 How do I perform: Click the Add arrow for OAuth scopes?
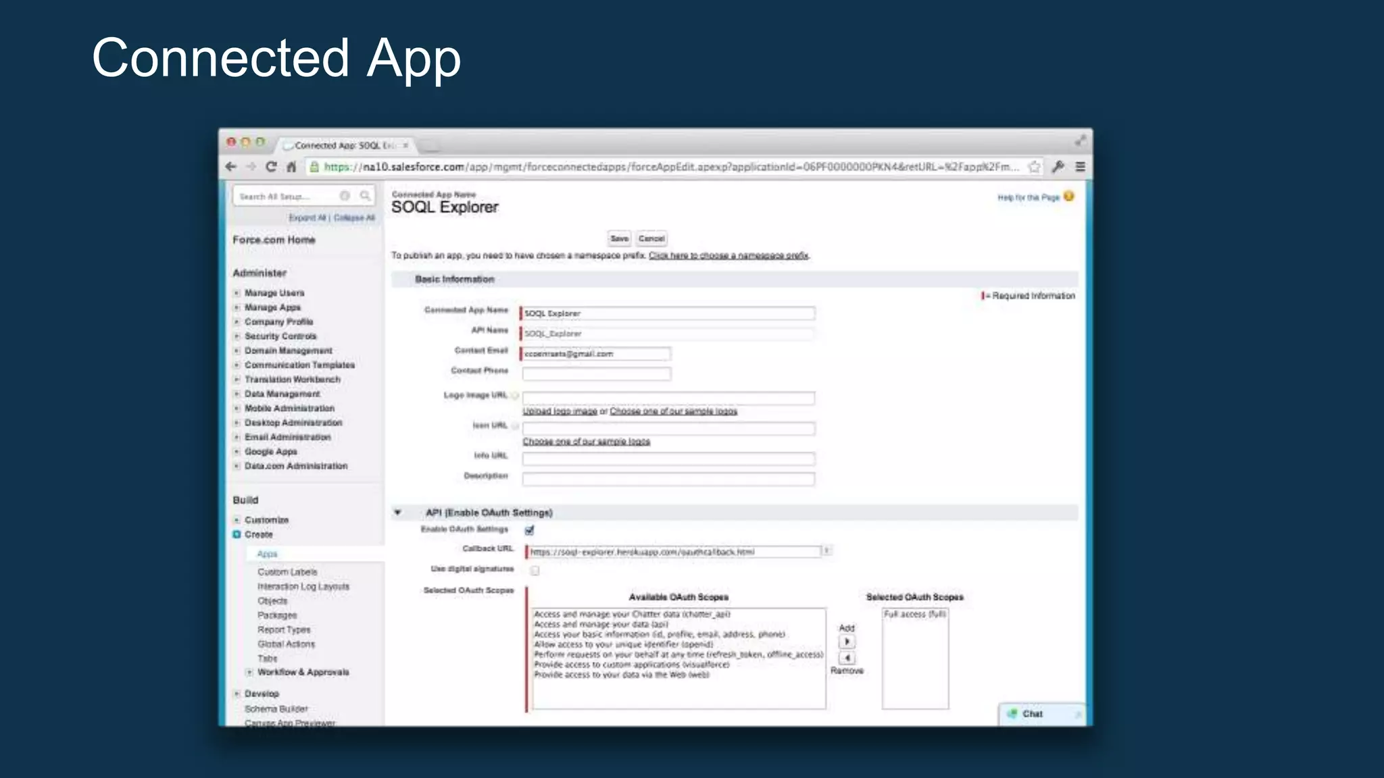point(847,642)
